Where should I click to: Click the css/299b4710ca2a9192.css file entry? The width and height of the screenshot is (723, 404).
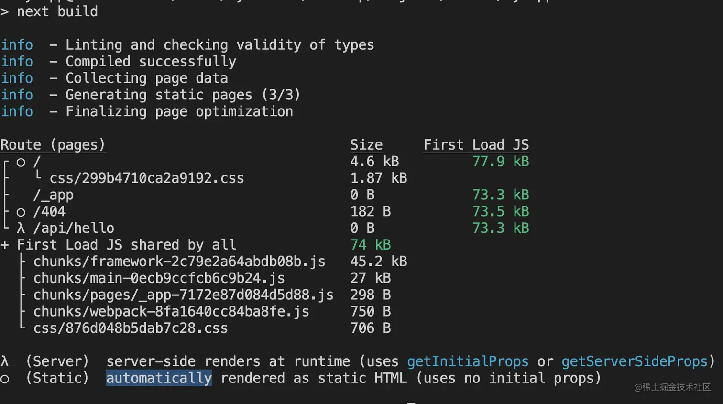click(146, 178)
